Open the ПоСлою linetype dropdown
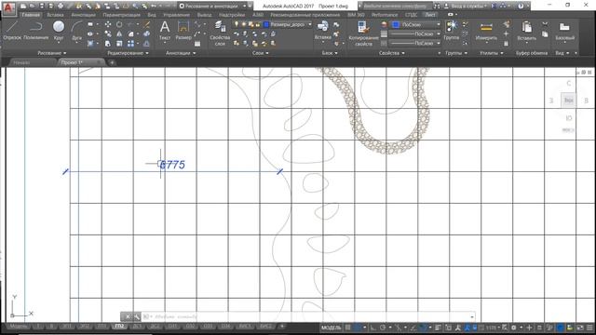 tap(415, 43)
